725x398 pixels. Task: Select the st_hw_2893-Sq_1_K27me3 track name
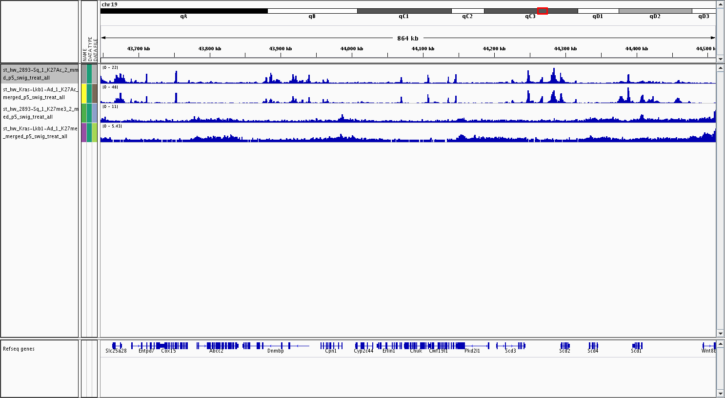click(x=40, y=113)
